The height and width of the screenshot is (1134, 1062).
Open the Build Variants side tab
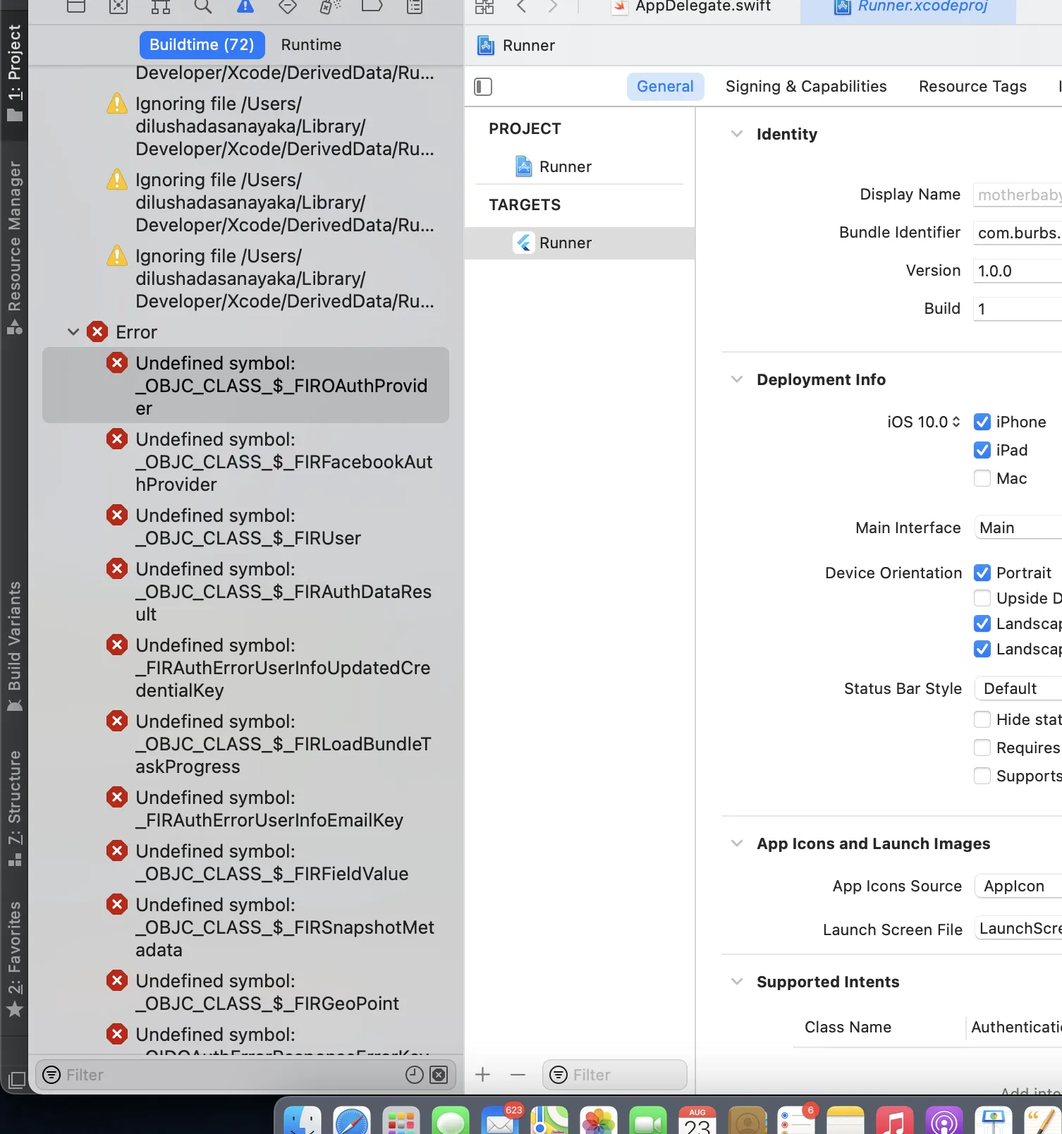14,647
